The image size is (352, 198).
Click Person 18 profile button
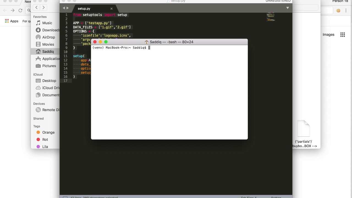coord(340,1)
